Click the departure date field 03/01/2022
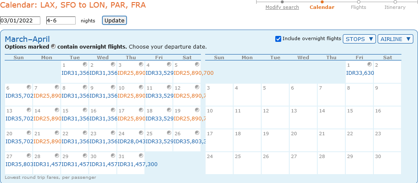418x183 pixels. [20, 20]
